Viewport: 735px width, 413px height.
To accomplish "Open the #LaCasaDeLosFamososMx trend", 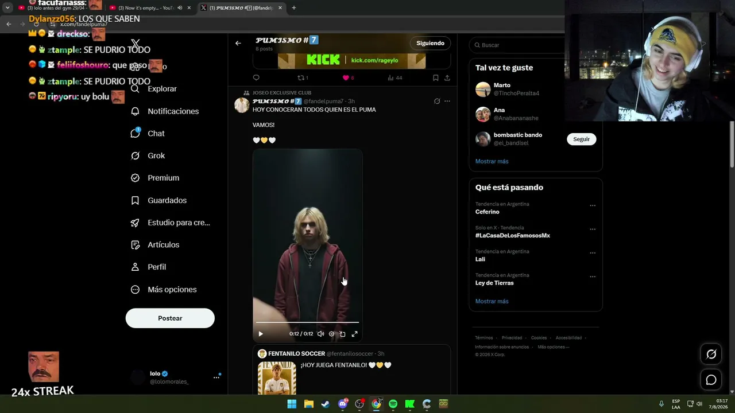I will tap(513, 236).
